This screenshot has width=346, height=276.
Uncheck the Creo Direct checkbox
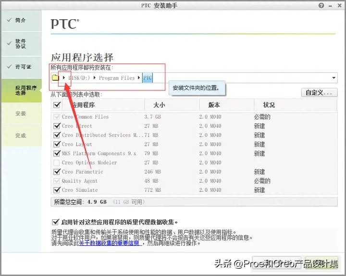point(57,126)
